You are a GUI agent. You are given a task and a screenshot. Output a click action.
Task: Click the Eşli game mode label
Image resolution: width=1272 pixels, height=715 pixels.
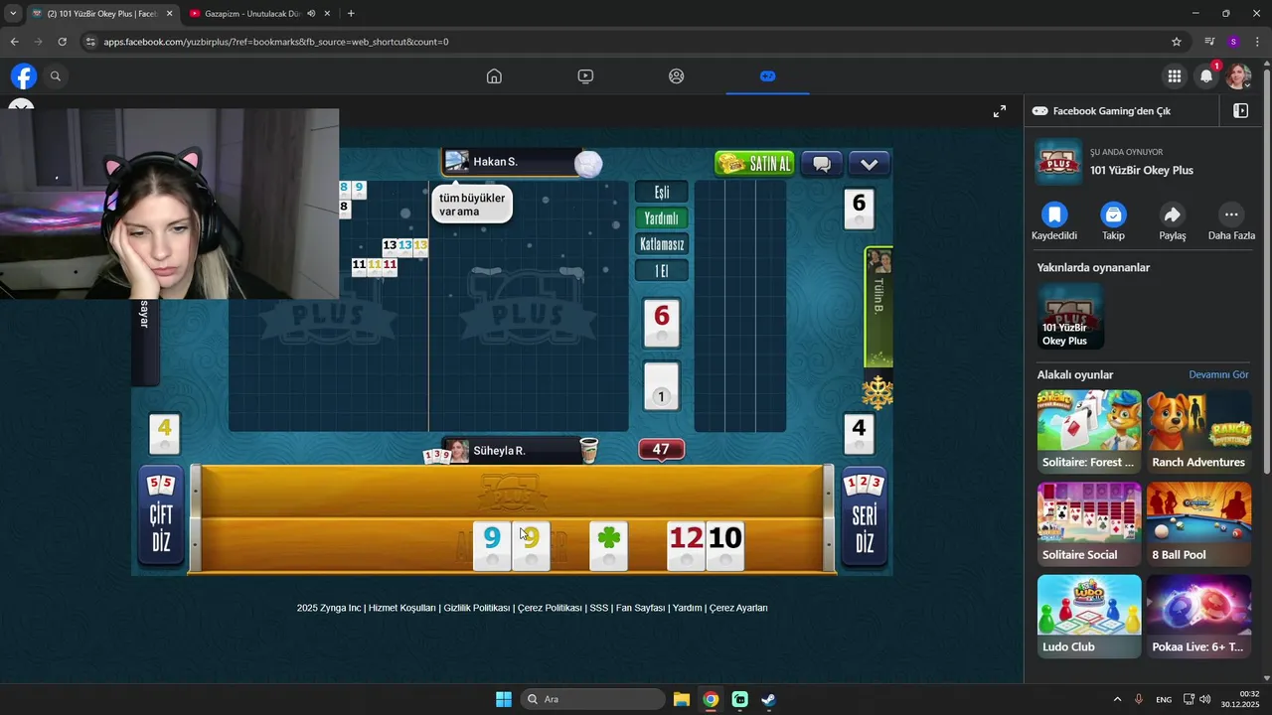point(662,193)
